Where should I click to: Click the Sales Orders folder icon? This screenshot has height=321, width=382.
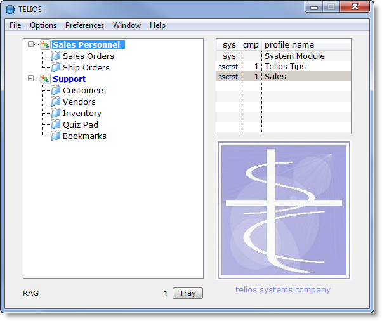pyautogui.click(x=56, y=56)
